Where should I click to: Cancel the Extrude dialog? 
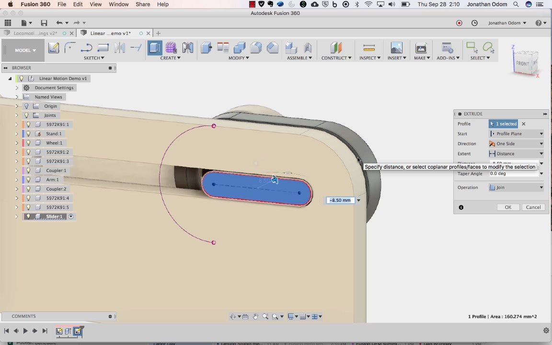coord(533,207)
